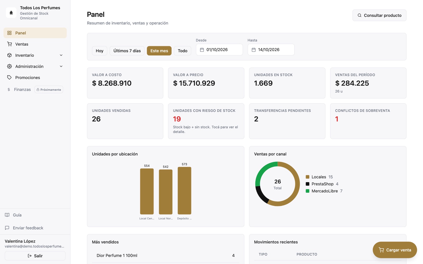Click the cart icon on Cargar venta
423x264 pixels.
381,250
